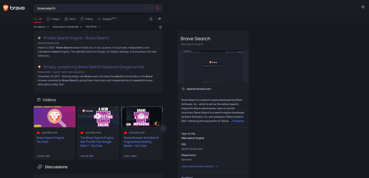Open the Goggles beta tab

click(x=107, y=19)
